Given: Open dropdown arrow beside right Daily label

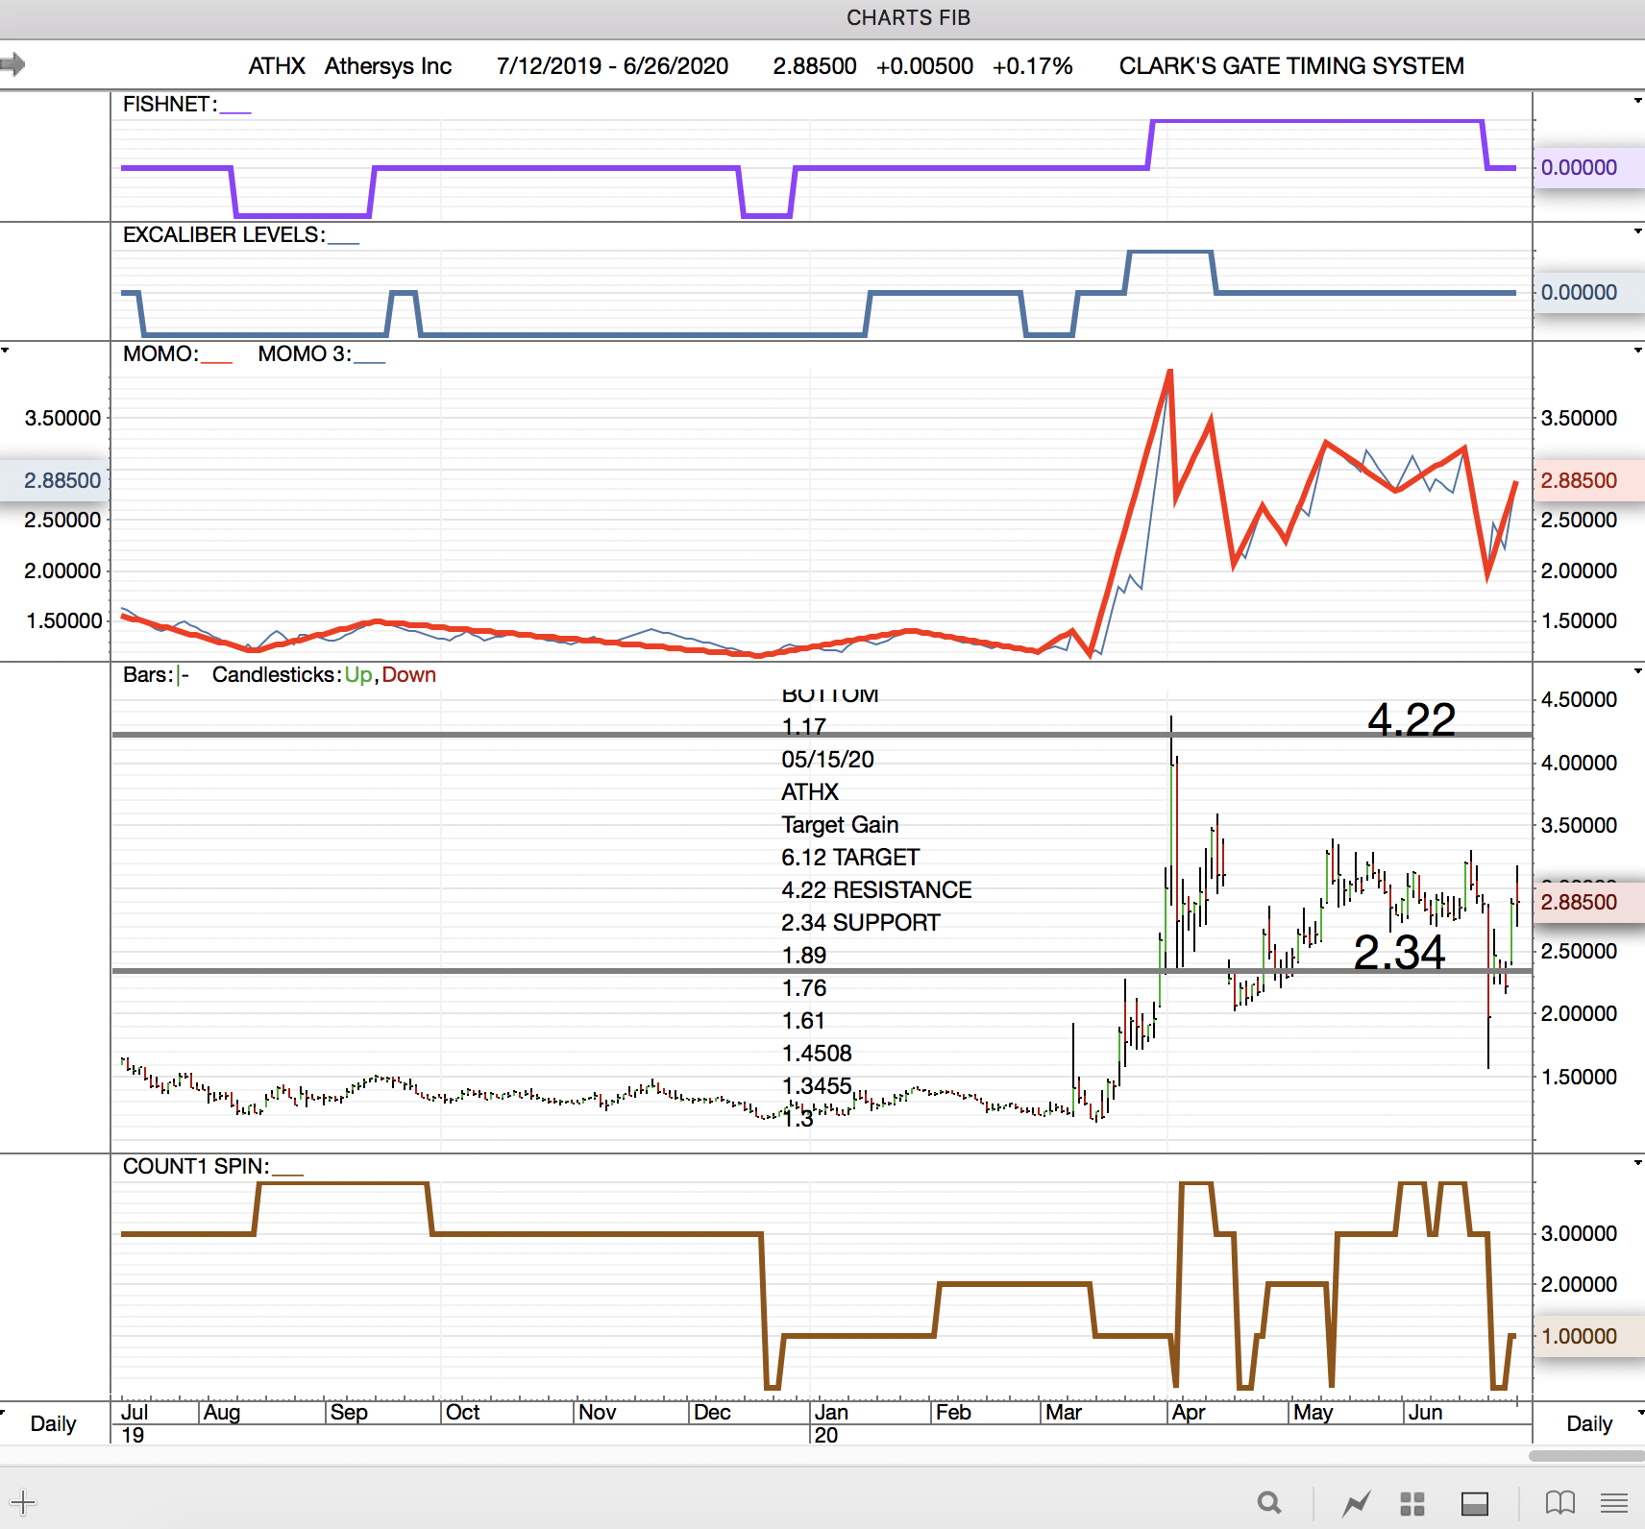Looking at the screenshot, I should 1639,1412.
